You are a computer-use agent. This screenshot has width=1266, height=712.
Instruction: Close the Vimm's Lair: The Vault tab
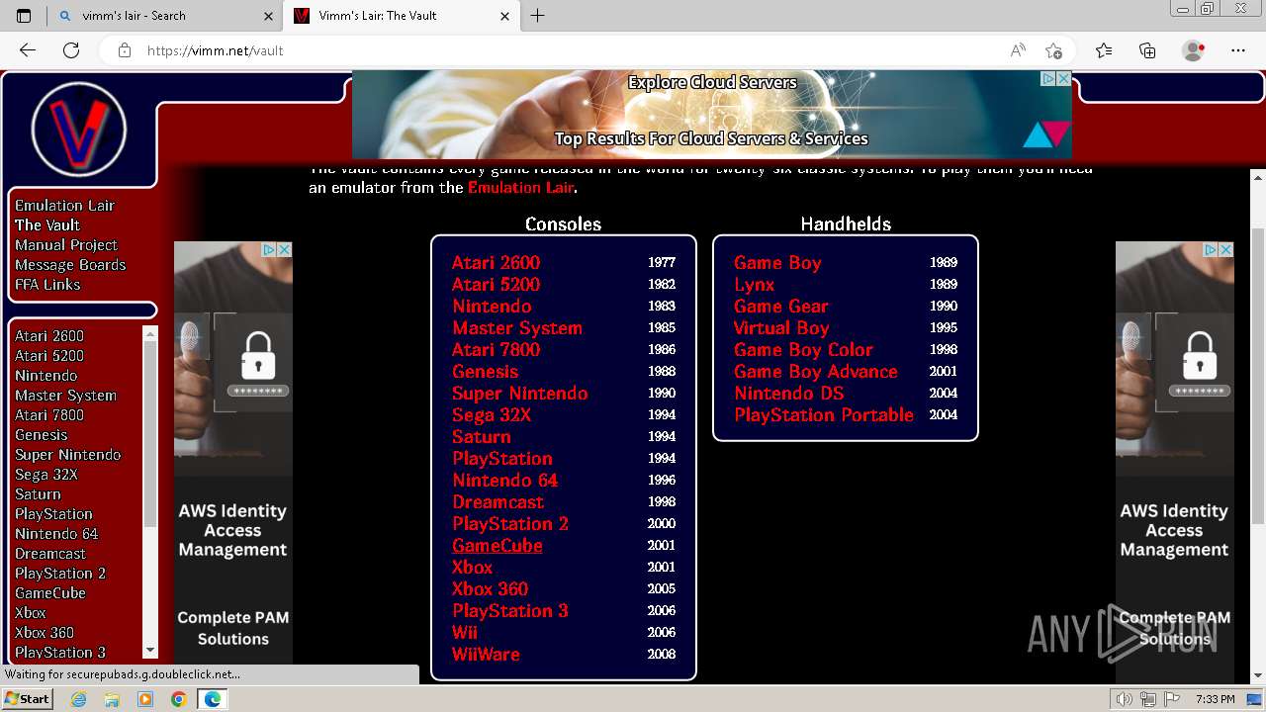[x=505, y=16]
